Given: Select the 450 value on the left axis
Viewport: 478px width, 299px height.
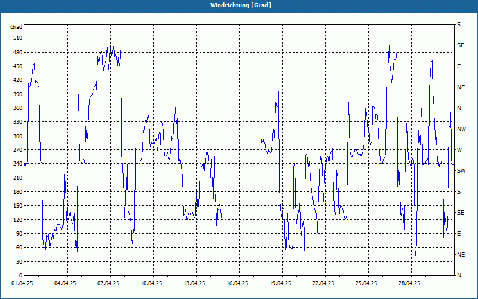Looking at the screenshot, I should (18, 66).
